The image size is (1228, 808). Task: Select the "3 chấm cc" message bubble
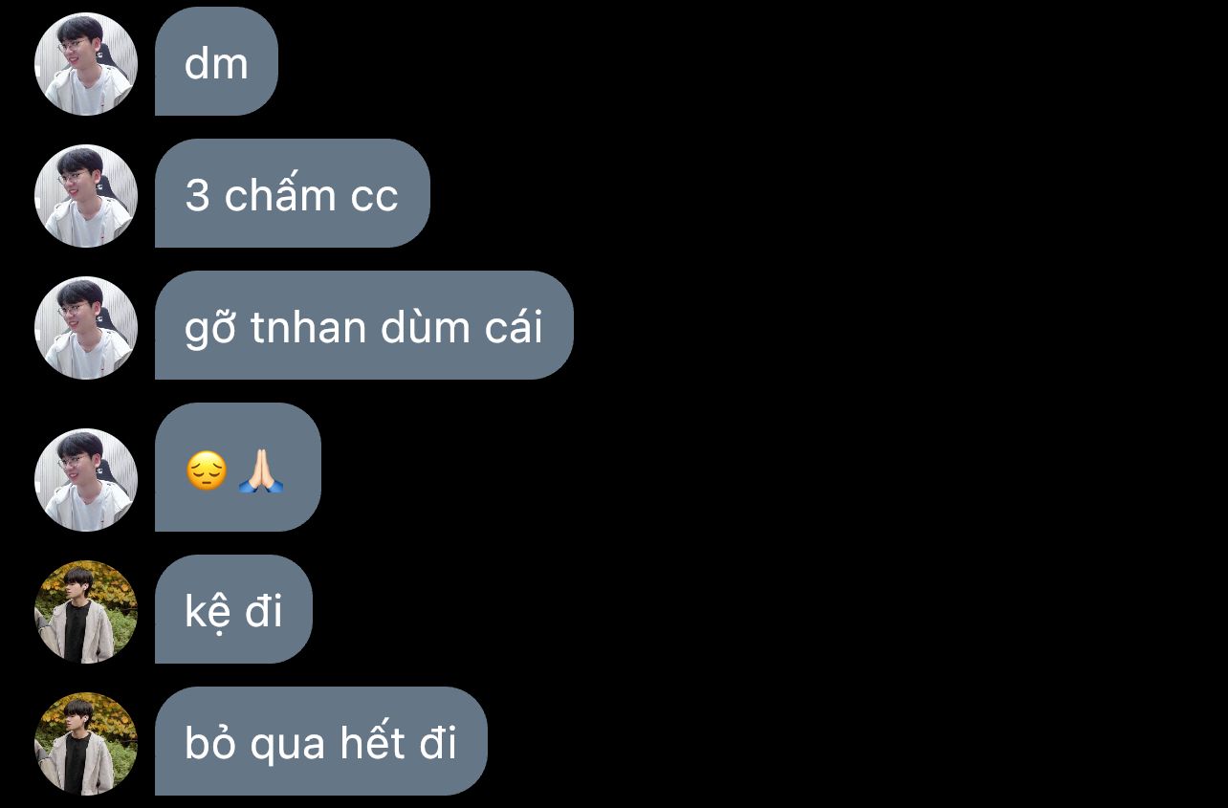(x=293, y=193)
